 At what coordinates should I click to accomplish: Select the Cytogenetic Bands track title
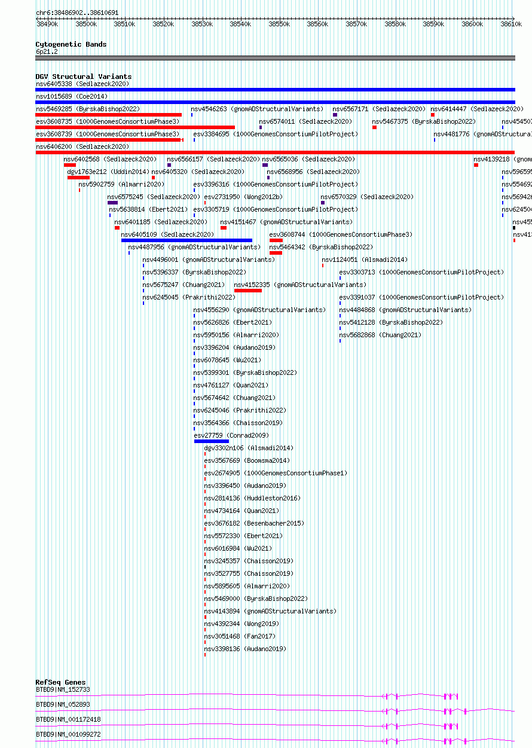coord(71,44)
